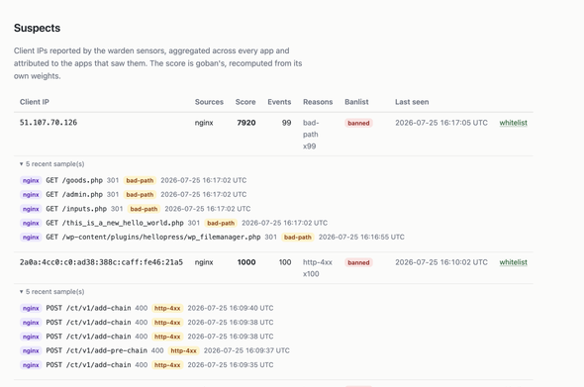The image size is (584, 387).
Task: Click the banned badge for 51.107.70.126
Action: [x=358, y=123]
